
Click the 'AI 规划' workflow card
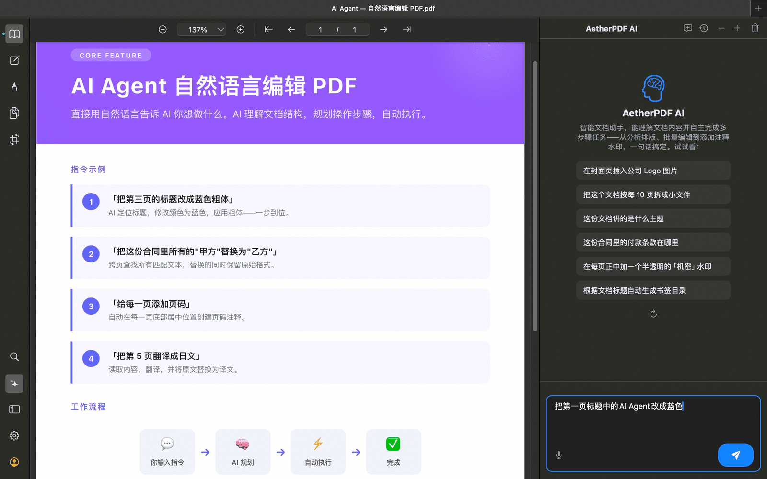243,452
